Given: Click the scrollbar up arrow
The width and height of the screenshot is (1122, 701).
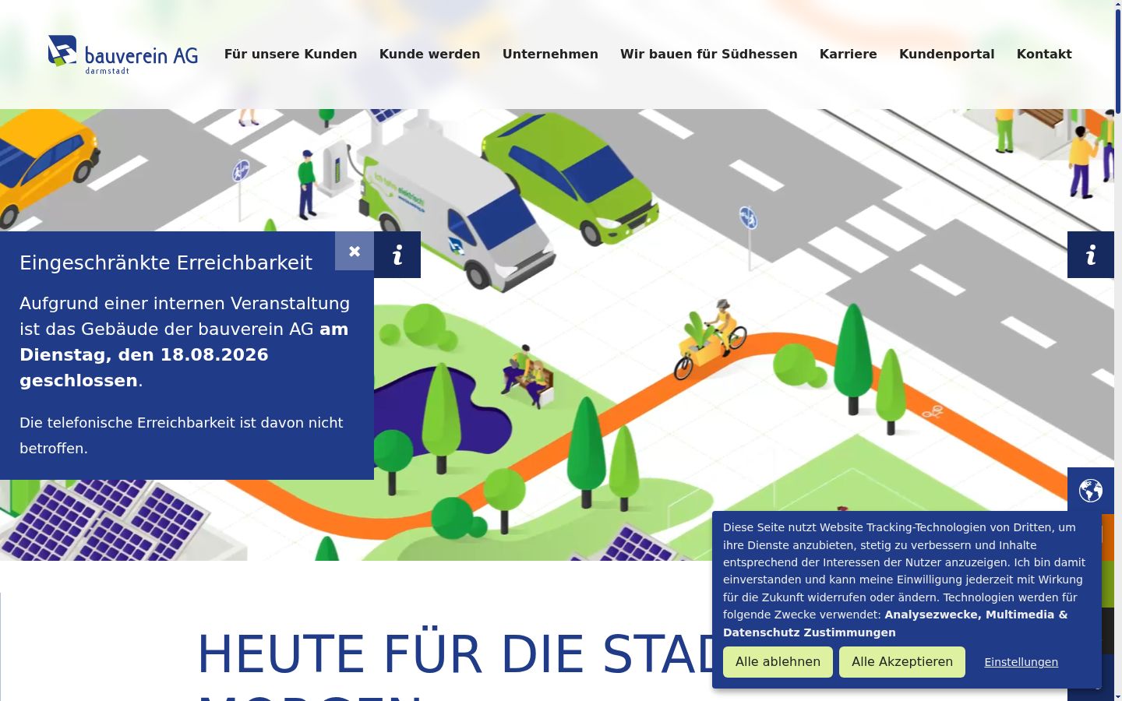Looking at the screenshot, I should 1118,4.
